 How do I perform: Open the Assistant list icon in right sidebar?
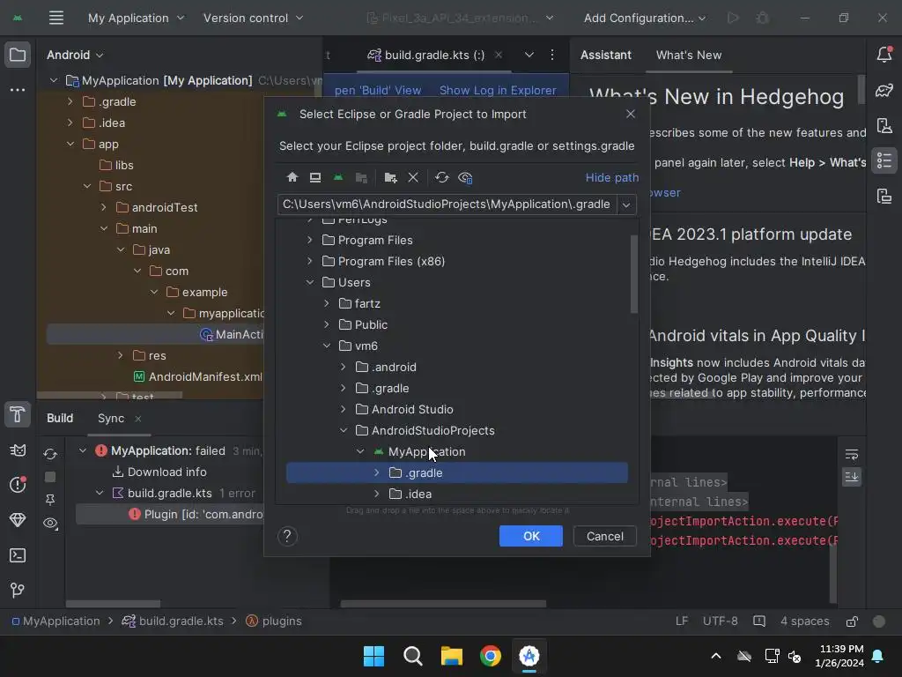[884, 160]
